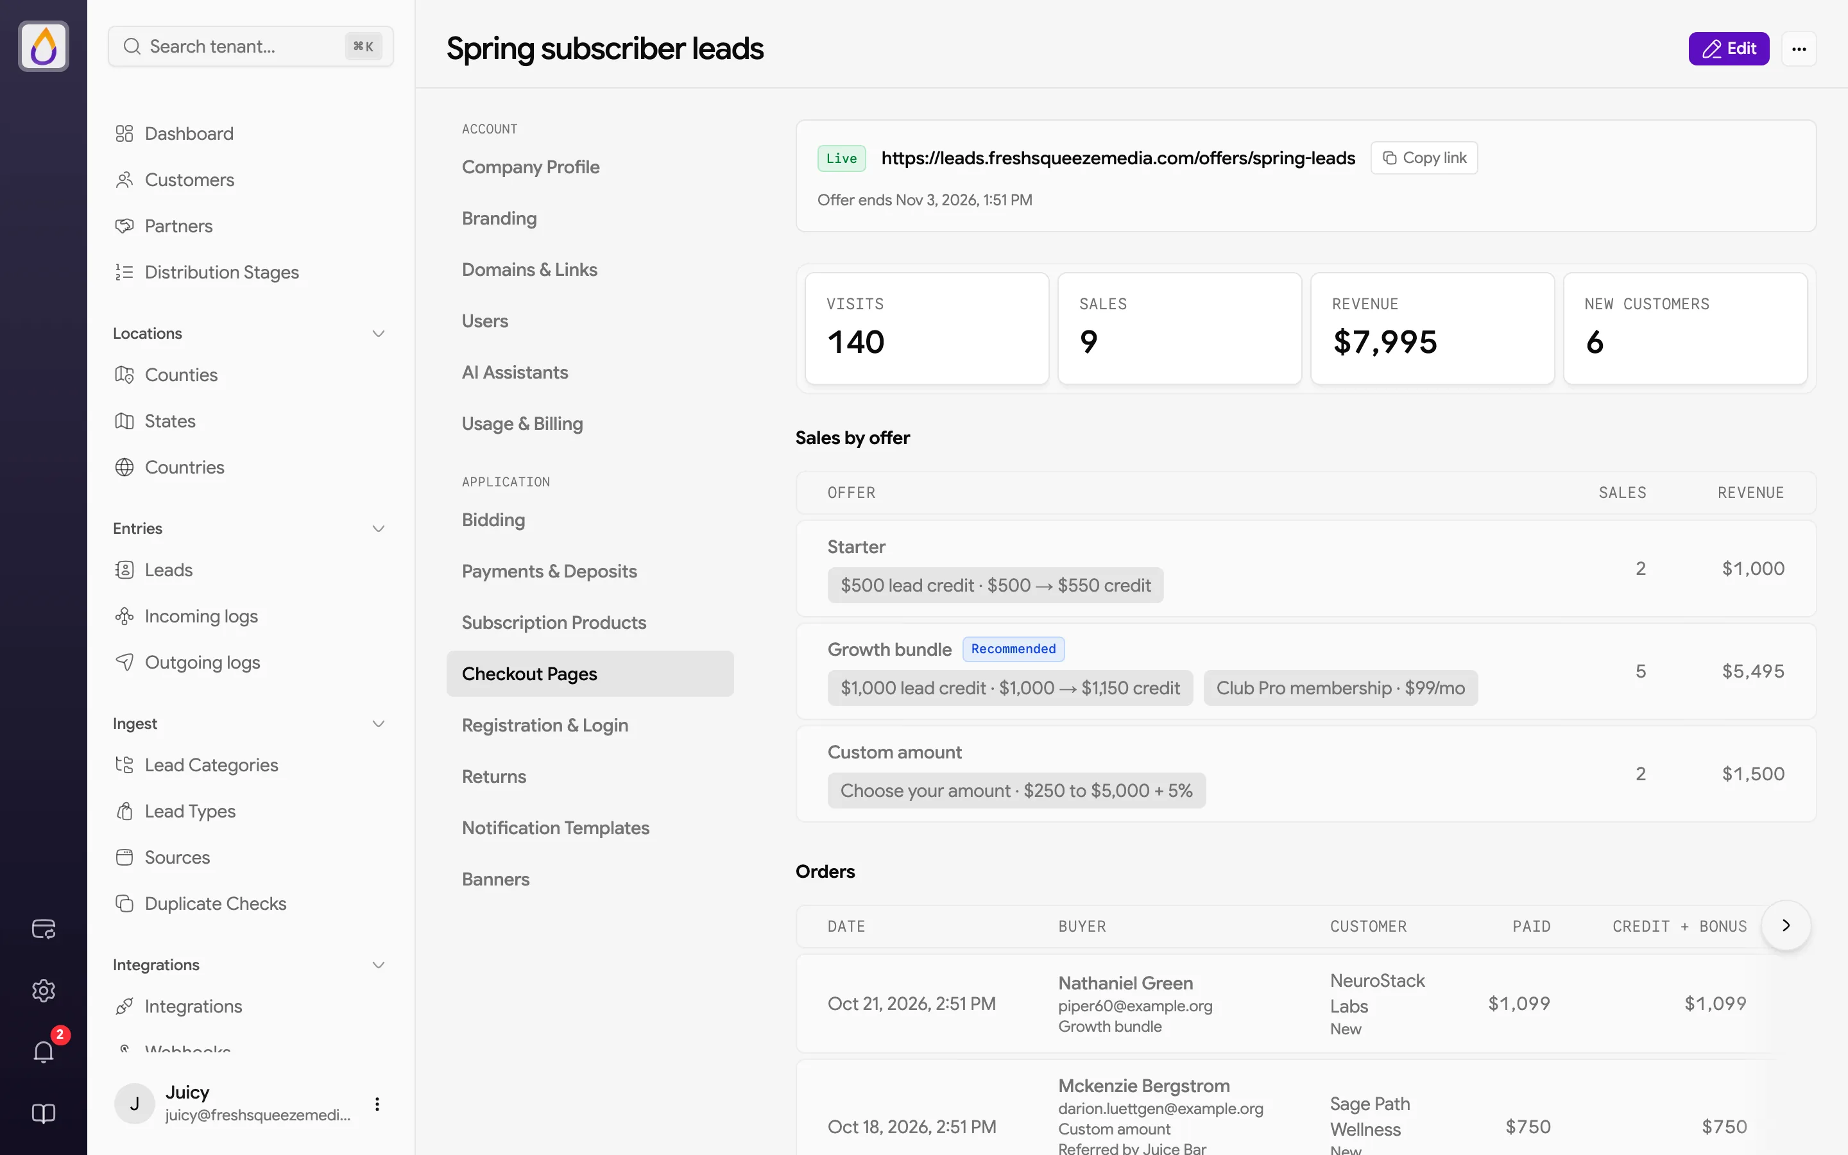
Task: Collapse the Ingest section
Action: point(378,723)
